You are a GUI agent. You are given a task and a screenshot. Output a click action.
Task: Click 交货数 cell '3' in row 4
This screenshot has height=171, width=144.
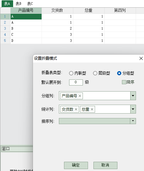57,35
